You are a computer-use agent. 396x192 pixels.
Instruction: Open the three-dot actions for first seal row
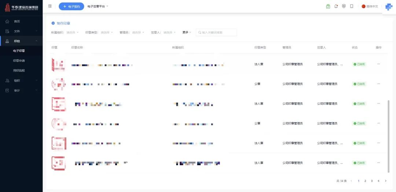[378, 64]
